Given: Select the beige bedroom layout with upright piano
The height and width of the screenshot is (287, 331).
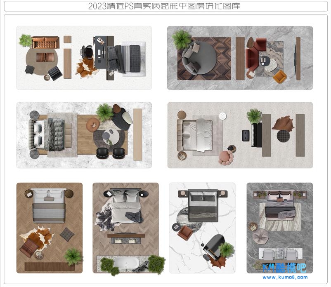Looking at the screenshot, I should (239, 135).
